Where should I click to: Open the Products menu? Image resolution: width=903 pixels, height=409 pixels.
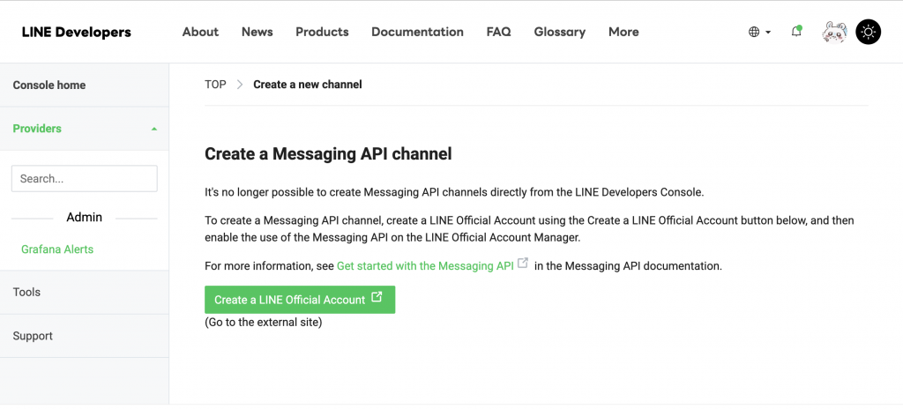click(322, 33)
